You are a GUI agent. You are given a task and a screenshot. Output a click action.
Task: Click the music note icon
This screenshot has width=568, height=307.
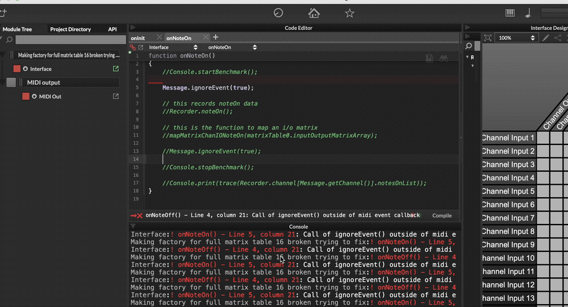point(528,13)
